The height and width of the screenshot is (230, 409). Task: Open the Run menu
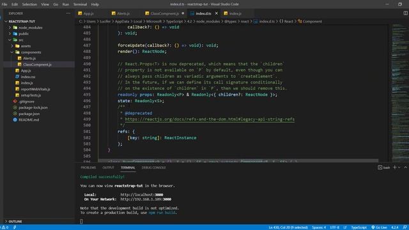[x=65, y=4]
